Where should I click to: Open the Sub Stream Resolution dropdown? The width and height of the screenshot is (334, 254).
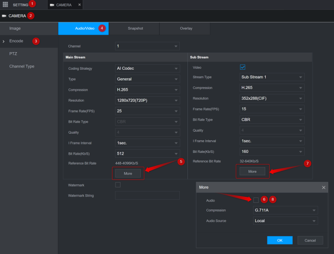point(272,98)
